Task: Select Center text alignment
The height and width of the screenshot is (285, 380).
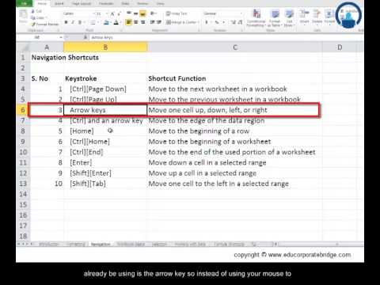Action: (135, 22)
